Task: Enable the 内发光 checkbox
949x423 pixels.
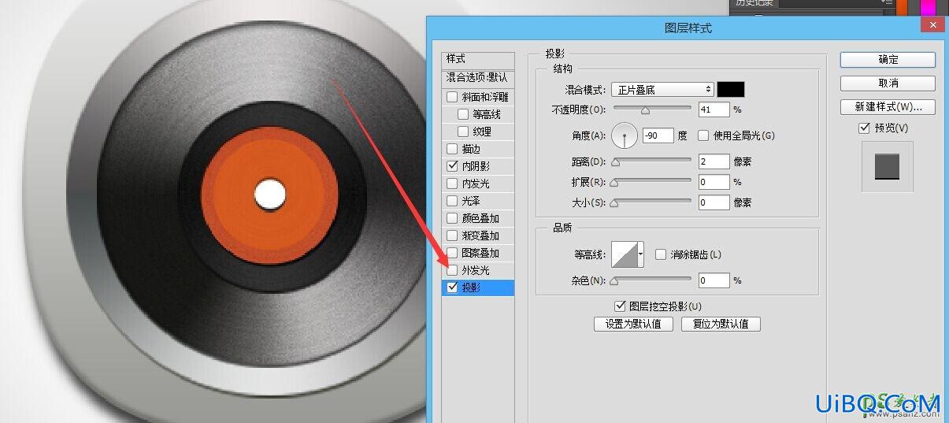Action: point(452,184)
